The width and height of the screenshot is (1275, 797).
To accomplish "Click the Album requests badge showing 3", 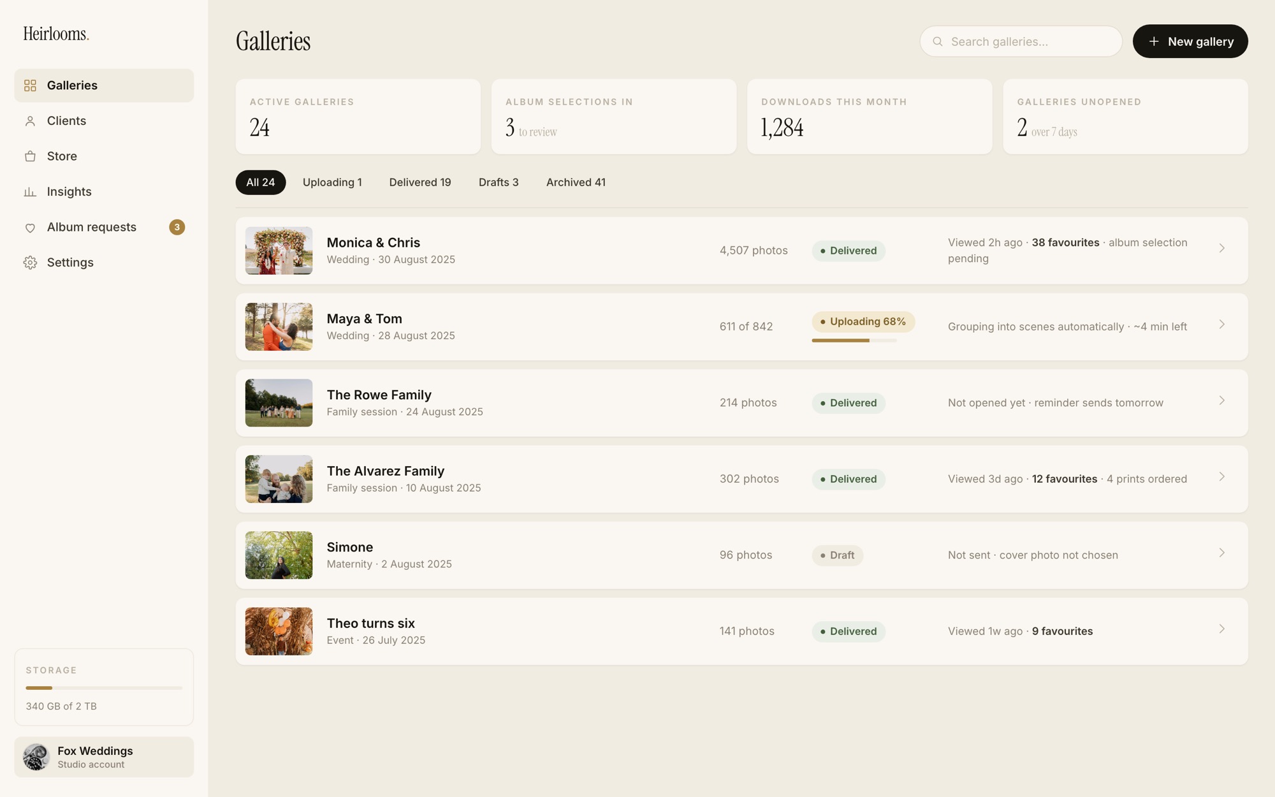I will (177, 227).
